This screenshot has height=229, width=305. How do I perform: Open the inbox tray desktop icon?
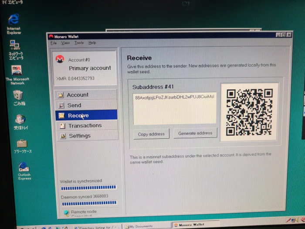tap(20, 122)
